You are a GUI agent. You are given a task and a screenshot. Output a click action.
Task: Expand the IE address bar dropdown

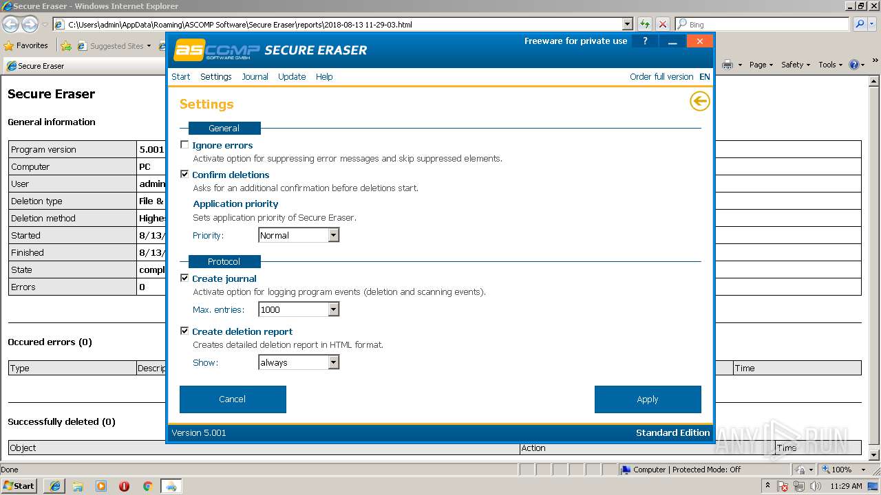coord(627,24)
